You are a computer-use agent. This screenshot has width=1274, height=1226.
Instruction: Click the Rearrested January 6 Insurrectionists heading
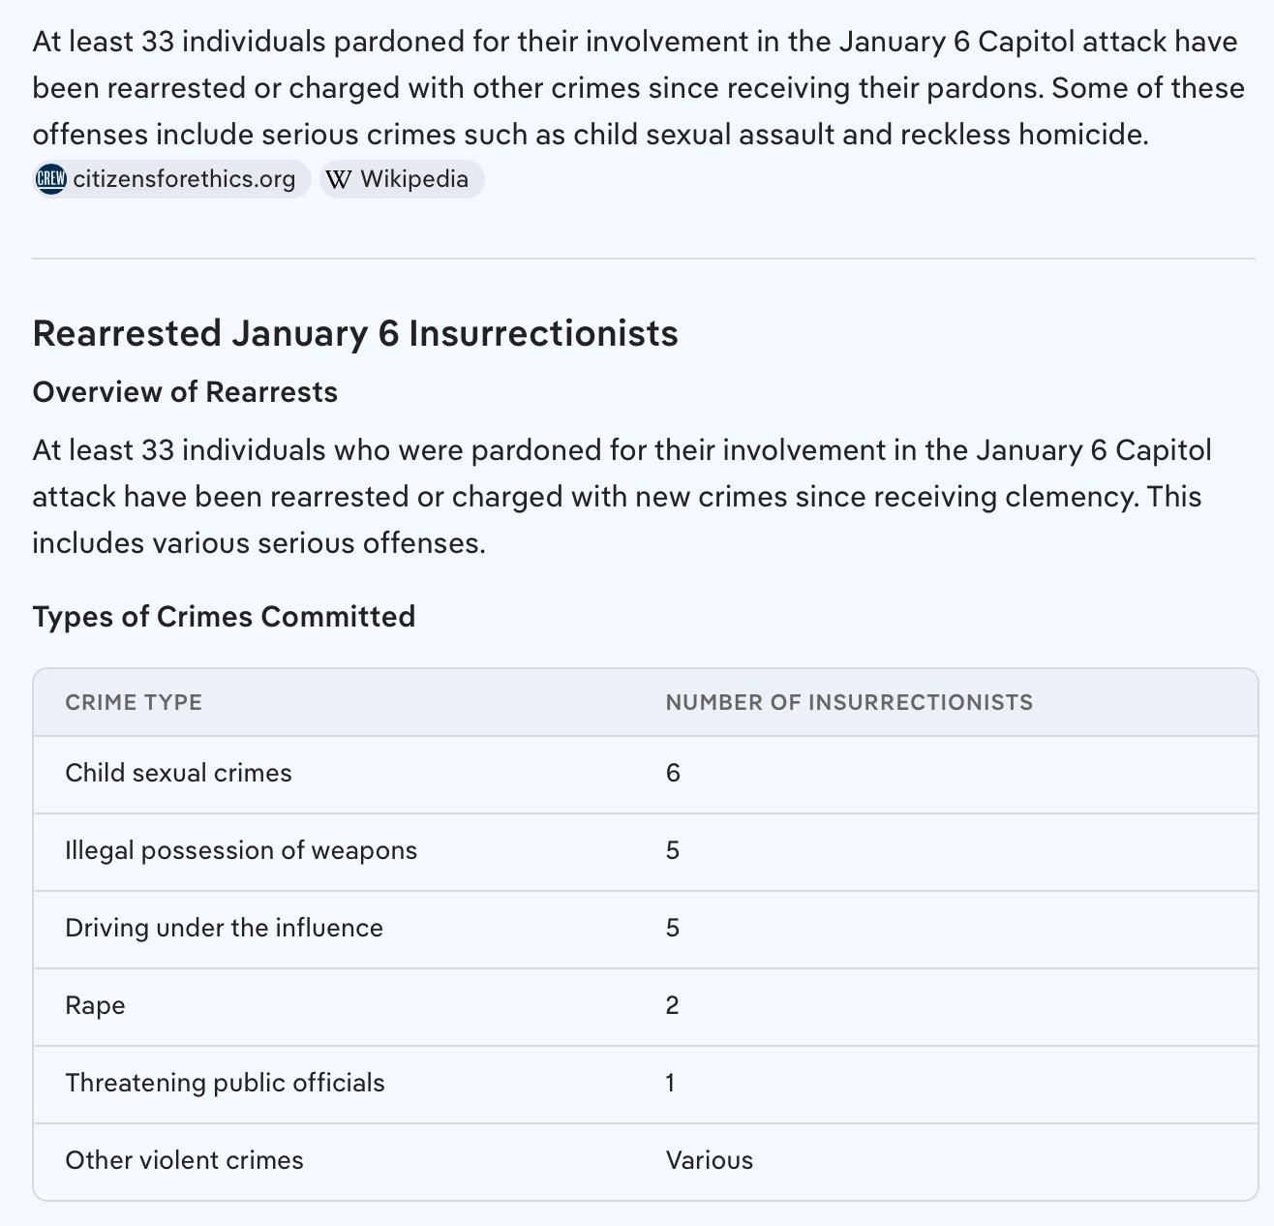click(355, 333)
